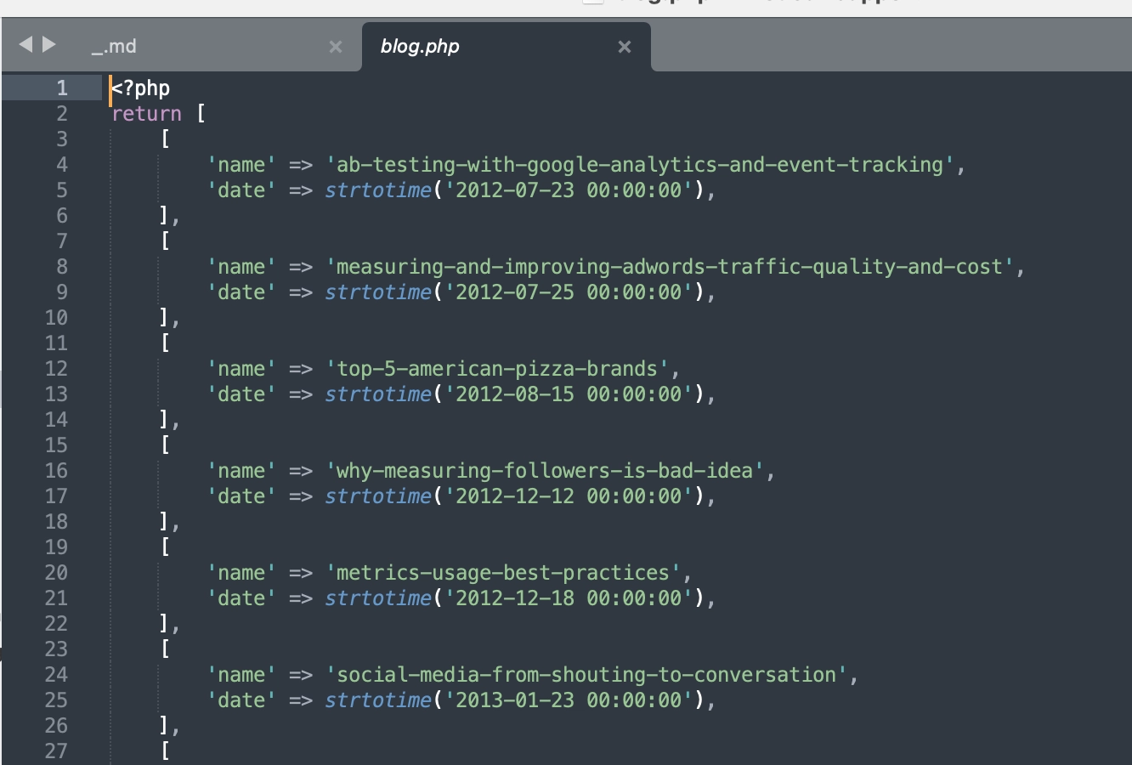Close the blog.php tab
This screenshot has width=1132, height=765.
click(625, 47)
